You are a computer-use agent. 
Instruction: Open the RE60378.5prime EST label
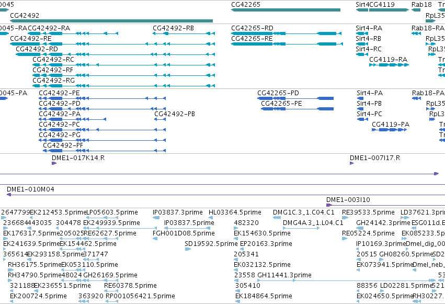point(130,286)
